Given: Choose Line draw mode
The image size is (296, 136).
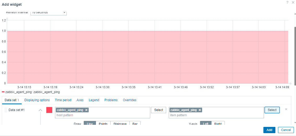Looking at the screenshot, I should (90, 124).
